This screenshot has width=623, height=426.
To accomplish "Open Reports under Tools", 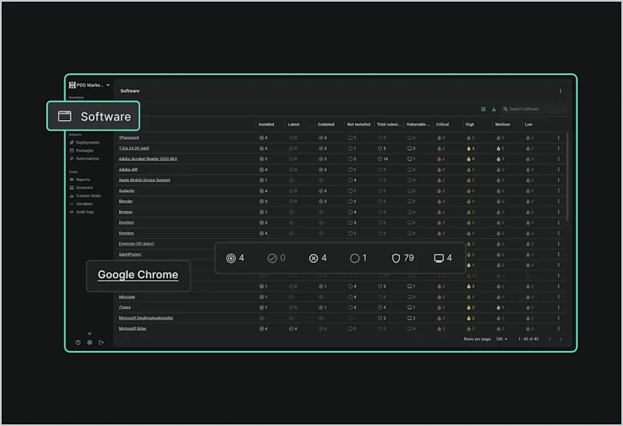I will point(83,180).
